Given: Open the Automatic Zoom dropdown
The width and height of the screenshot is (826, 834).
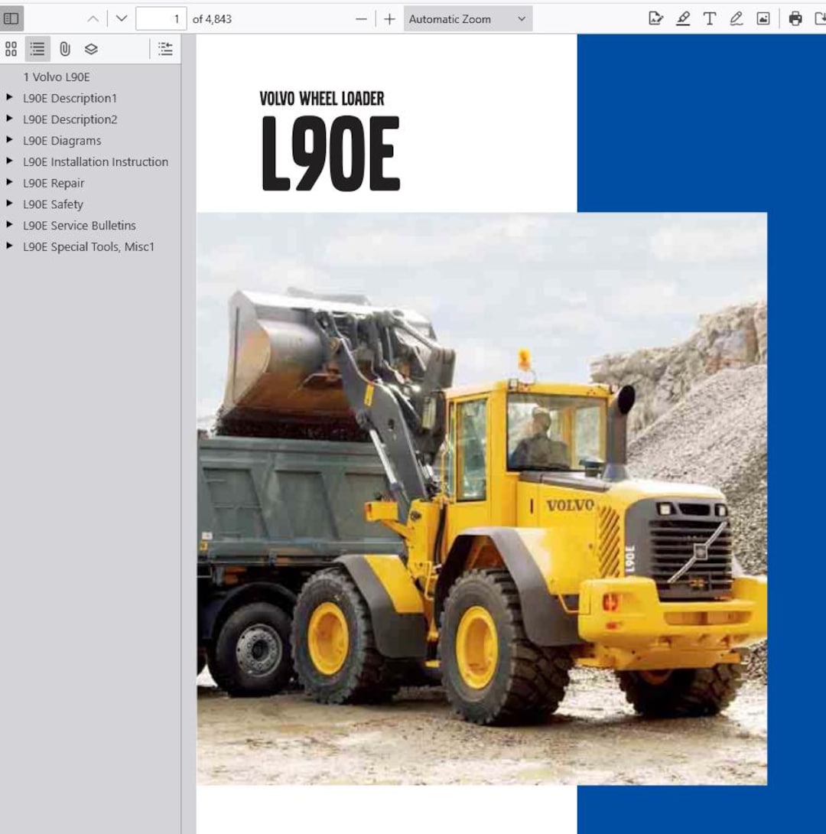Looking at the screenshot, I should pyautogui.click(x=468, y=19).
